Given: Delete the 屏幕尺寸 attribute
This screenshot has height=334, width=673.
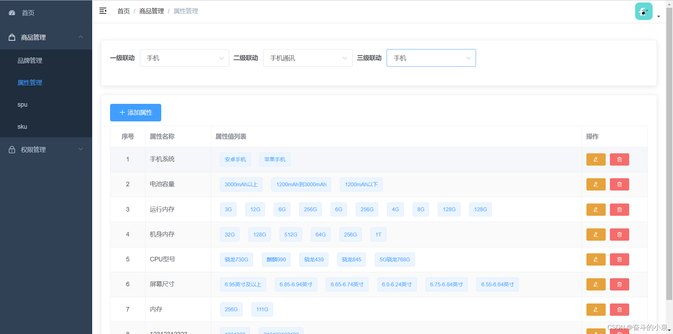Looking at the screenshot, I should click(x=619, y=285).
